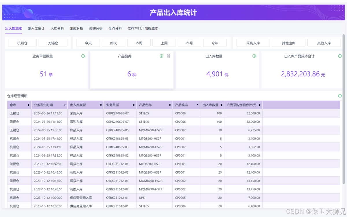
Task: Click product code CP0005
Action: click(180, 198)
